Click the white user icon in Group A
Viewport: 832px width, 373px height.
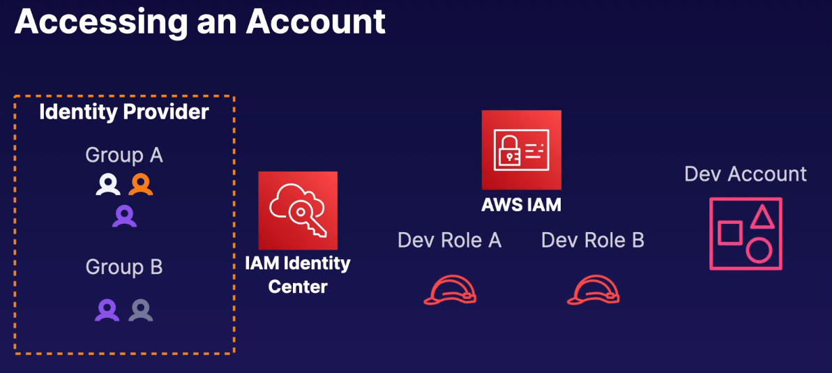pyautogui.click(x=108, y=184)
